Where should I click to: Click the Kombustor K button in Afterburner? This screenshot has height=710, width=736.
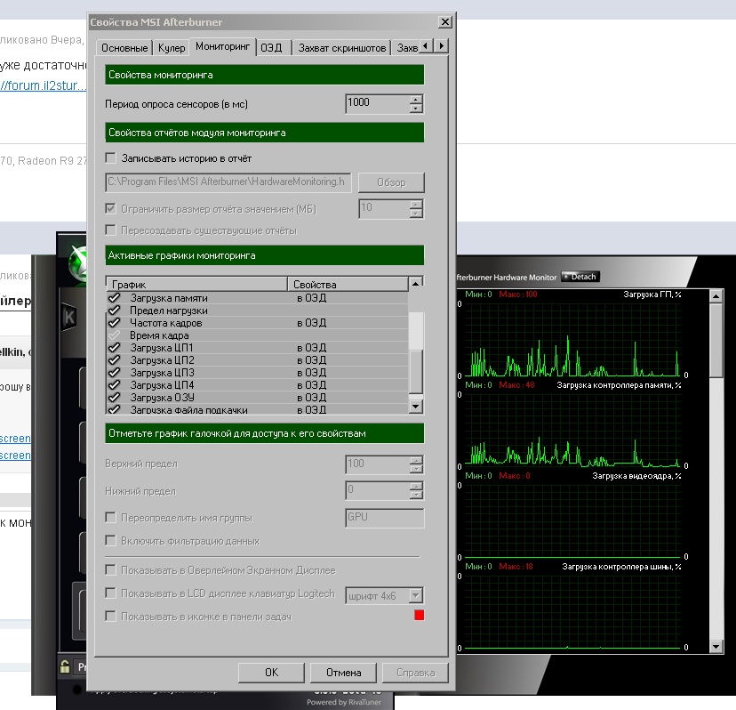point(69,317)
